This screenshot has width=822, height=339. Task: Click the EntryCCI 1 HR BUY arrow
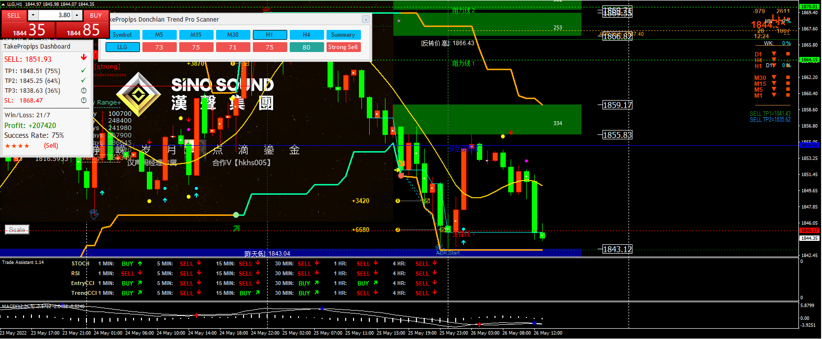click(376, 283)
